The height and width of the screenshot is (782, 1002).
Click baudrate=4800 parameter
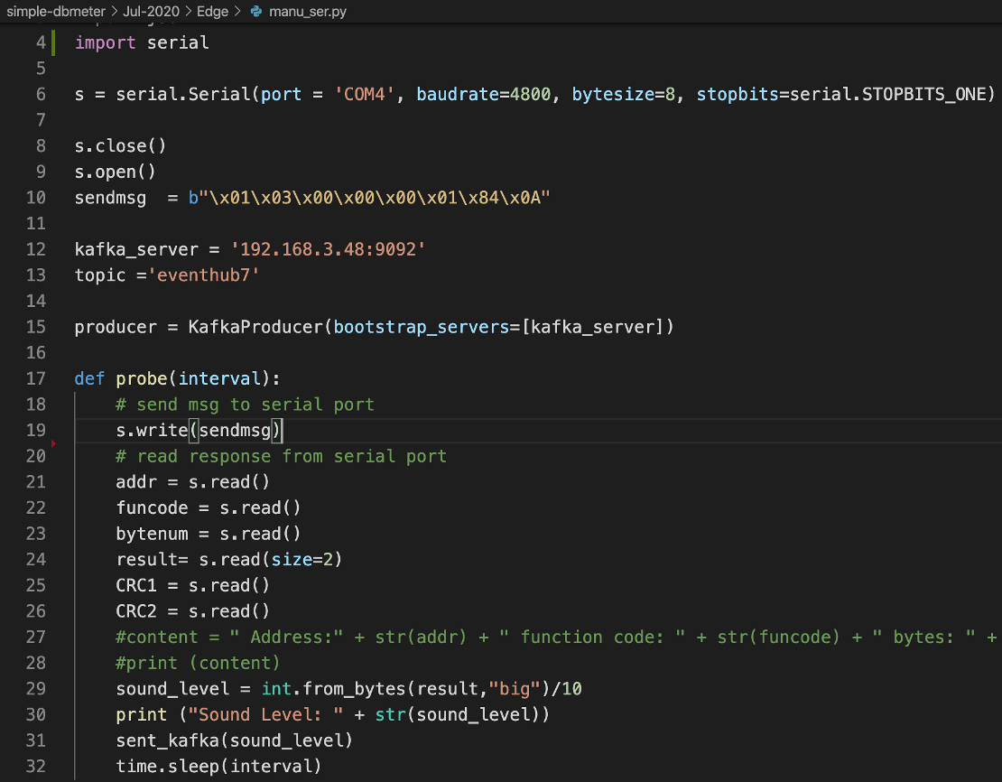coord(484,95)
